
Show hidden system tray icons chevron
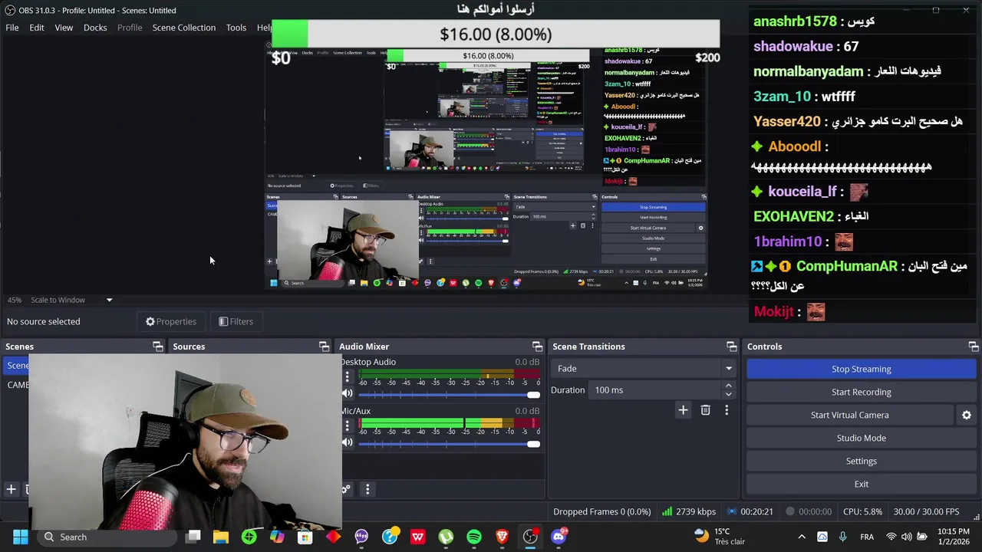tap(802, 537)
